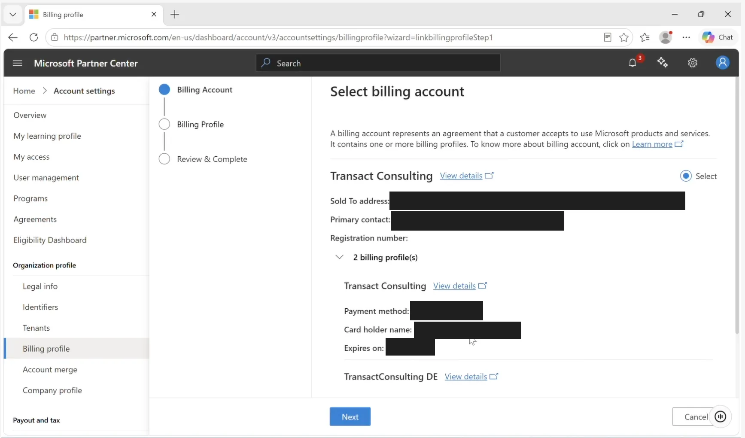
Task: Collapse the 2 billing profile(s) section
Action: tap(339, 257)
